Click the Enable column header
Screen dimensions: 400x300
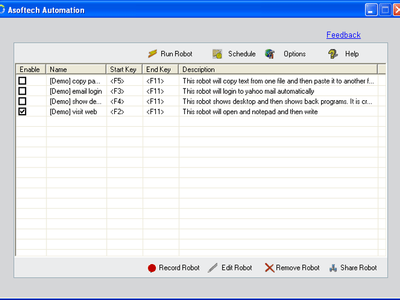[31, 69]
